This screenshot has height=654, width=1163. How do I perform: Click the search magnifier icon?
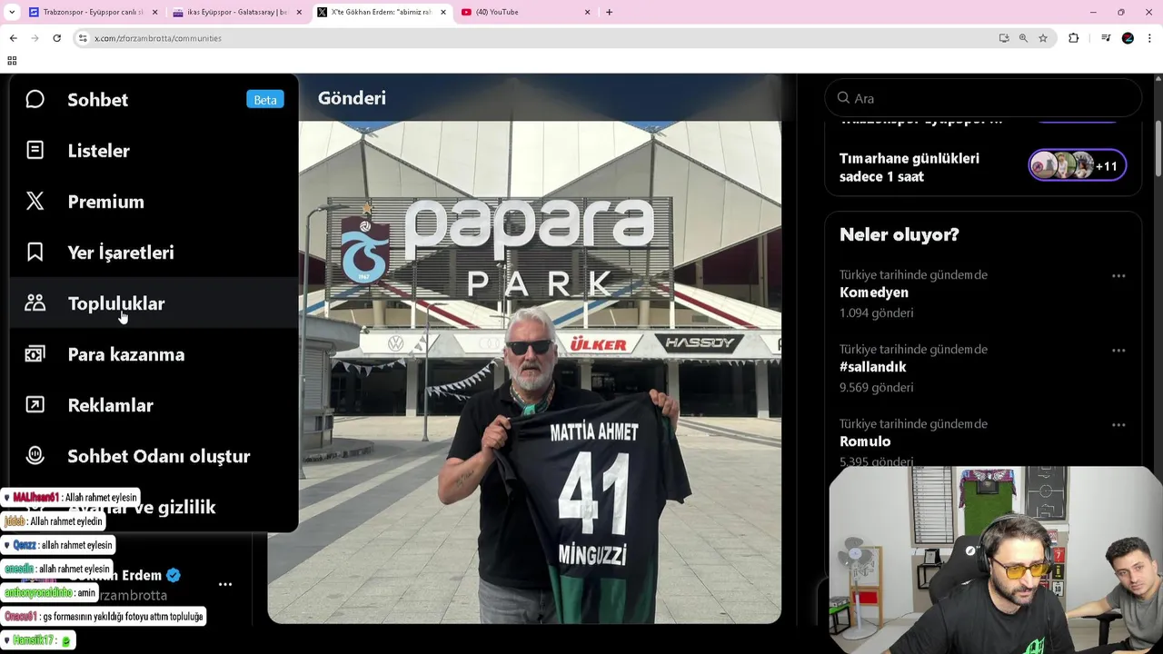tap(843, 98)
